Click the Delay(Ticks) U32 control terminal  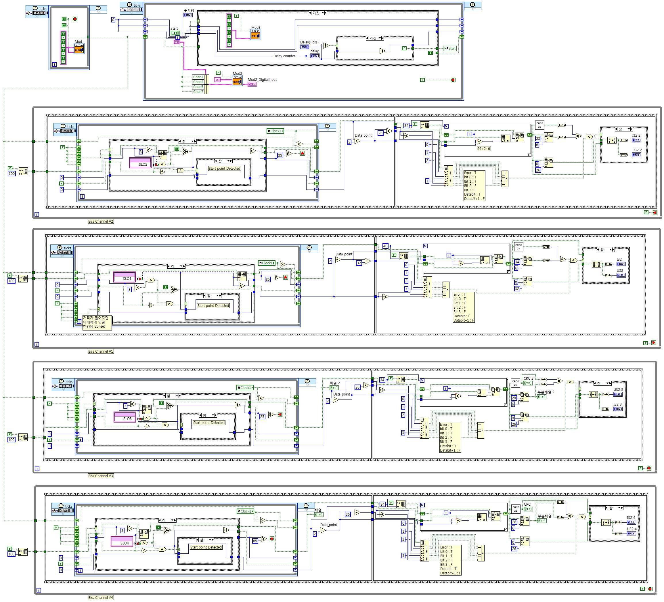(x=304, y=47)
